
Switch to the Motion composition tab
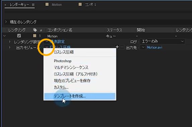click(x=57, y=5)
